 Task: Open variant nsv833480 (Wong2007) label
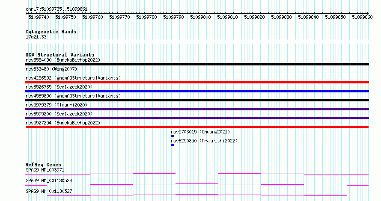(x=51, y=69)
